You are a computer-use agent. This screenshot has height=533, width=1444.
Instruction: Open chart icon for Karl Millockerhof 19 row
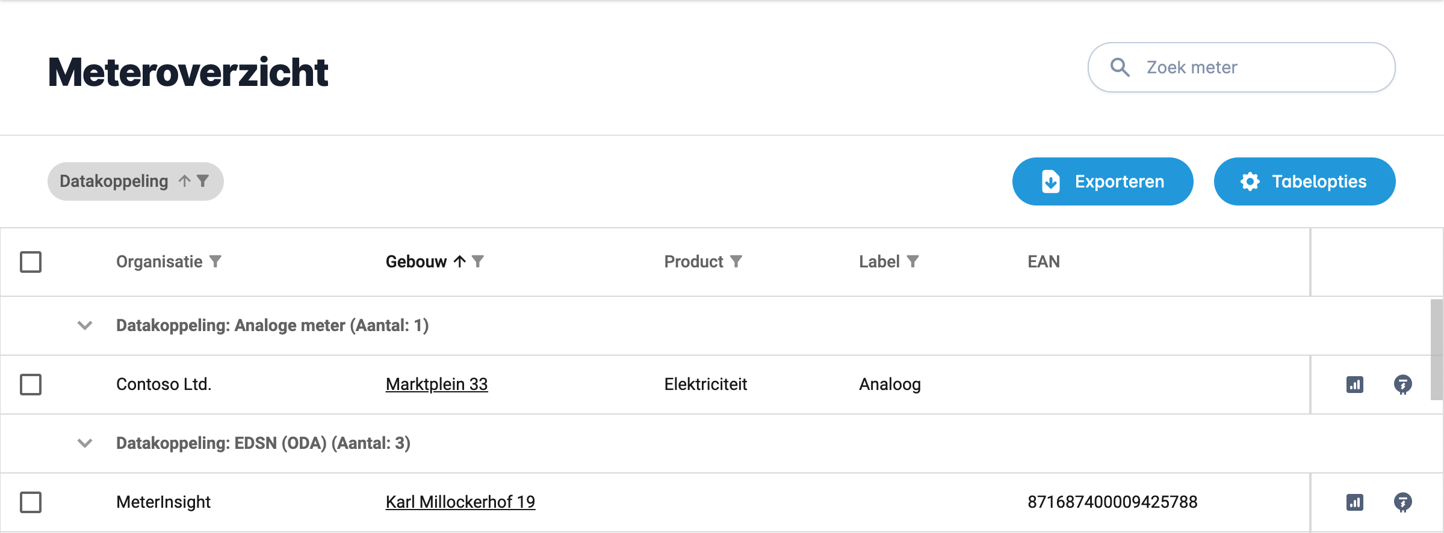coord(1355,502)
